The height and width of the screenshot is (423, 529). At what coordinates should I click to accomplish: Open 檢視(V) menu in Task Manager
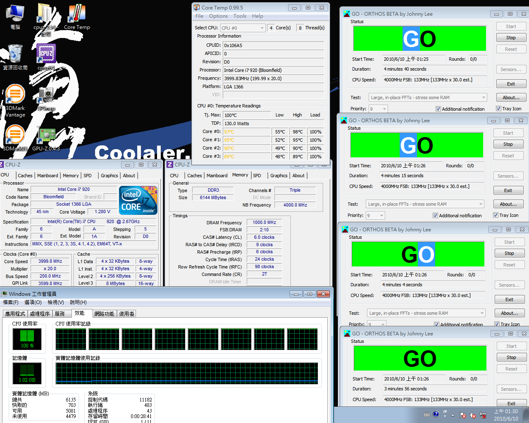click(55, 302)
